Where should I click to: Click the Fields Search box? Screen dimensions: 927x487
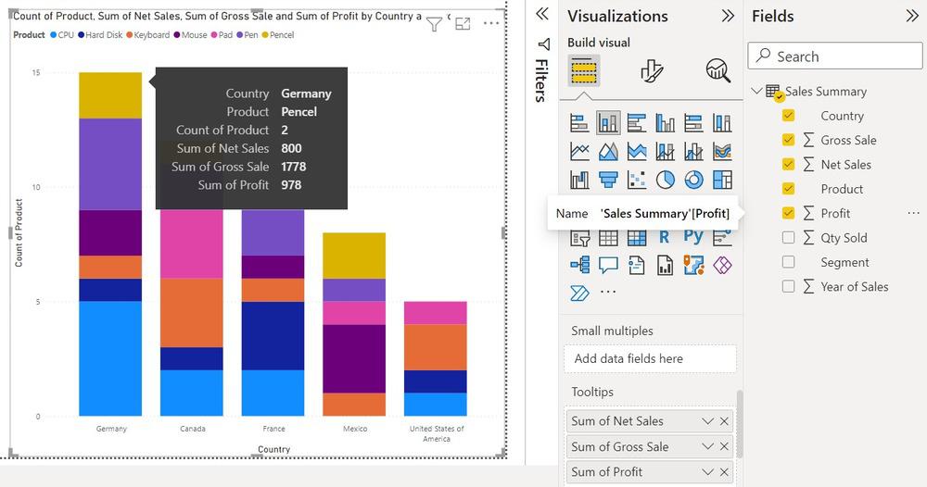(835, 56)
